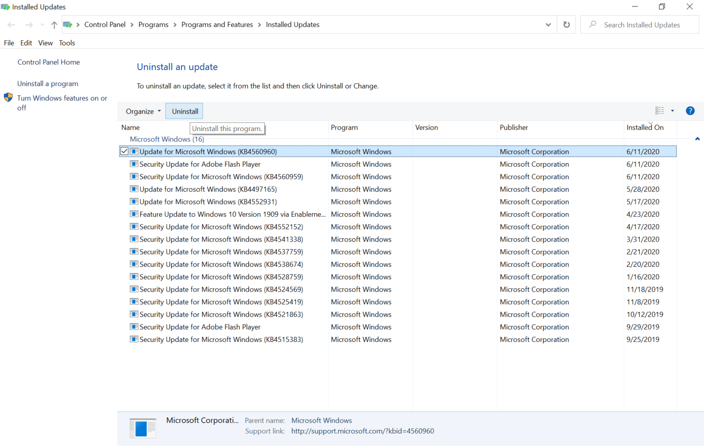Click the Back navigation arrow icon
704x446 pixels.
(11, 25)
